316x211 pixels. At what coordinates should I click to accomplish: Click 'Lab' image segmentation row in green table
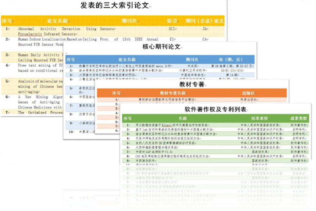[216, 130]
